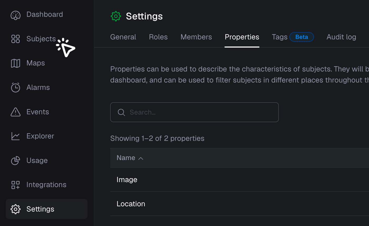Navigate to Alarms label in sidebar
Viewport: 369px width, 226px height.
click(x=38, y=87)
